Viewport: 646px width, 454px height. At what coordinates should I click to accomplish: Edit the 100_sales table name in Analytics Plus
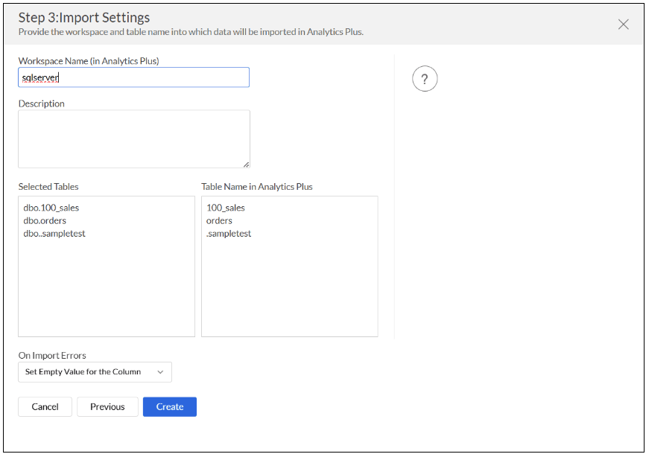pyautogui.click(x=226, y=208)
